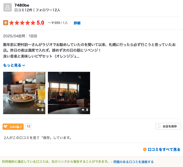Open the pizza and juice photo
Viewport: 183px width, 167px height.
pyautogui.click(x=24, y=93)
